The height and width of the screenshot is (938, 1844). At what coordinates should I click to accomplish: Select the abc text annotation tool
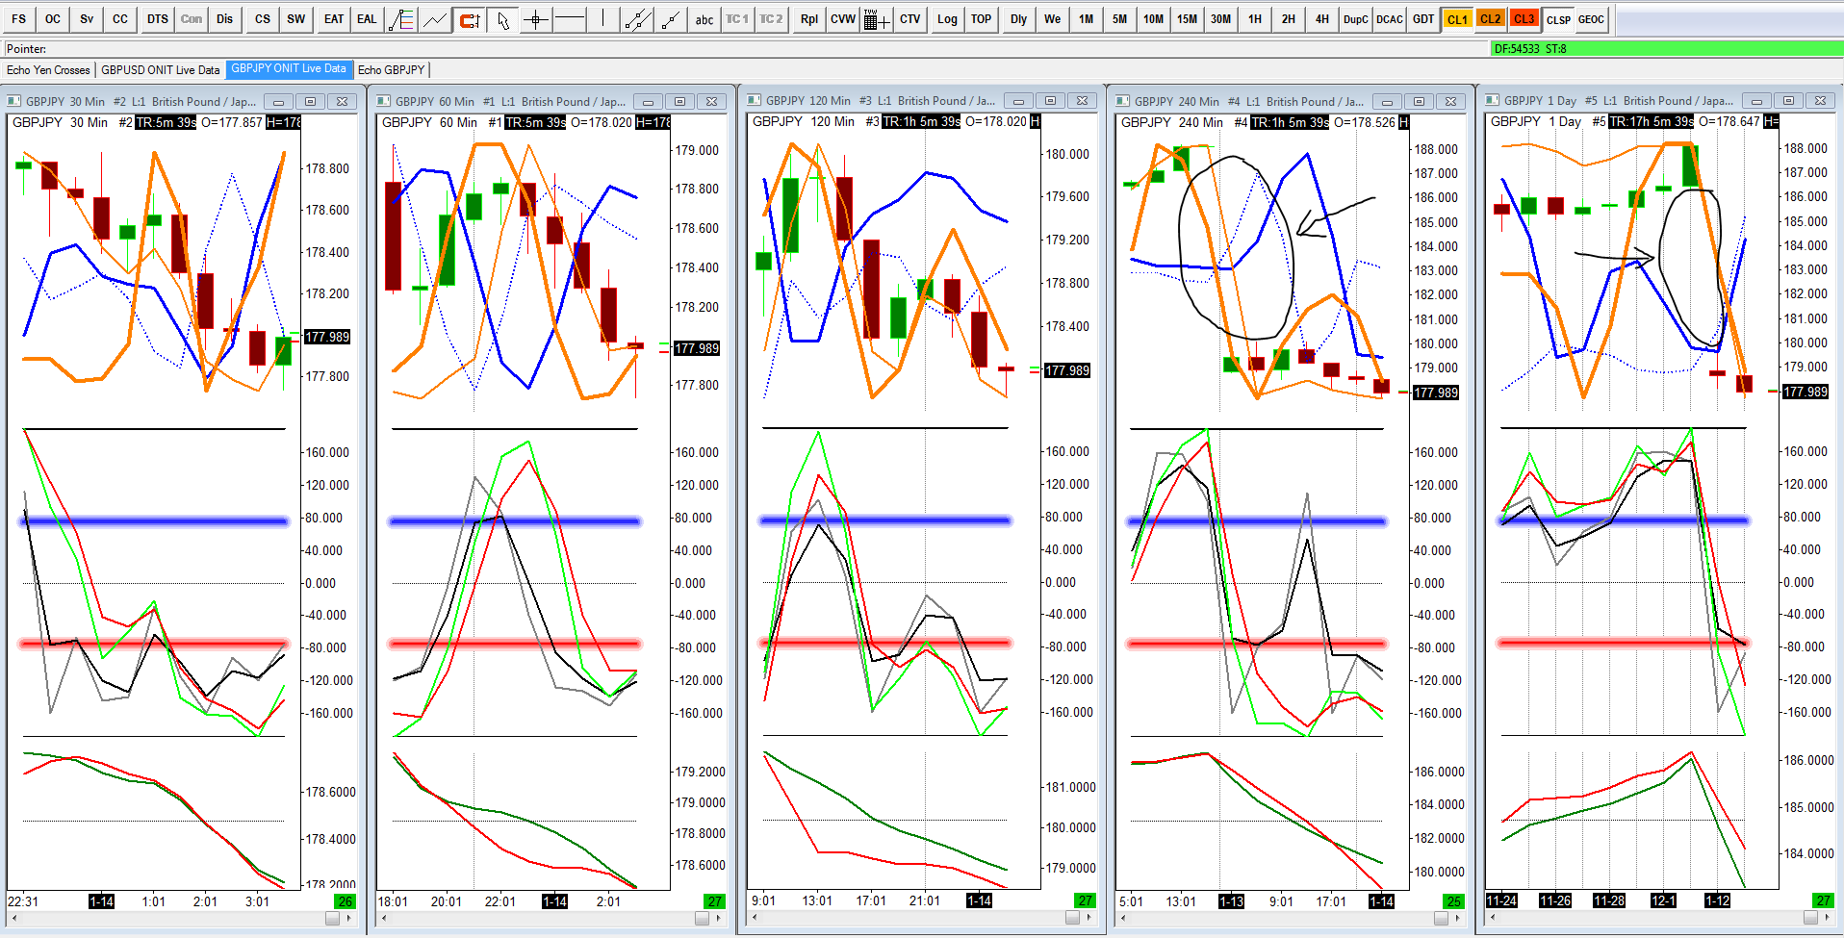click(x=704, y=19)
